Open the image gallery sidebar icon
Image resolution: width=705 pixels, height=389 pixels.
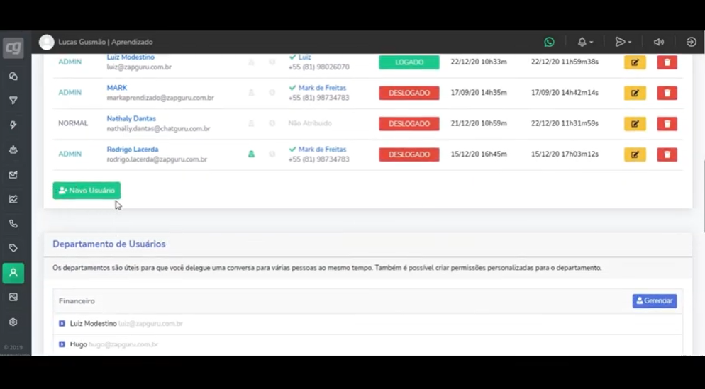(13, 298)
